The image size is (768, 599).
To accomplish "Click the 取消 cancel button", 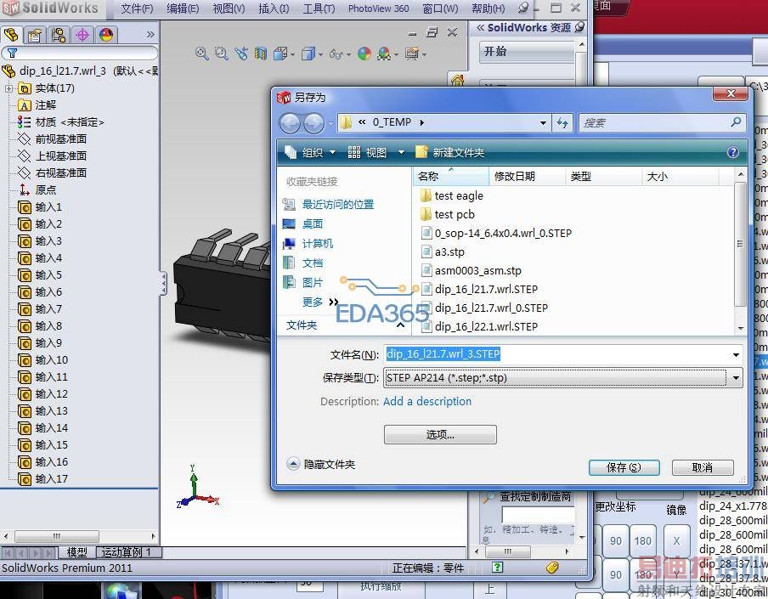I will point(703,467).
